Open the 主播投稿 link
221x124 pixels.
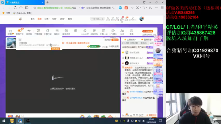click(x=130, y=40)
